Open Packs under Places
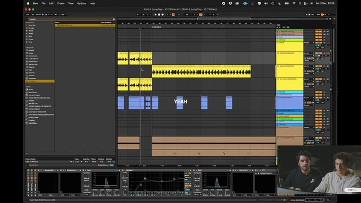Viewport: 361px width, 203px height. [x=30, y=90]
